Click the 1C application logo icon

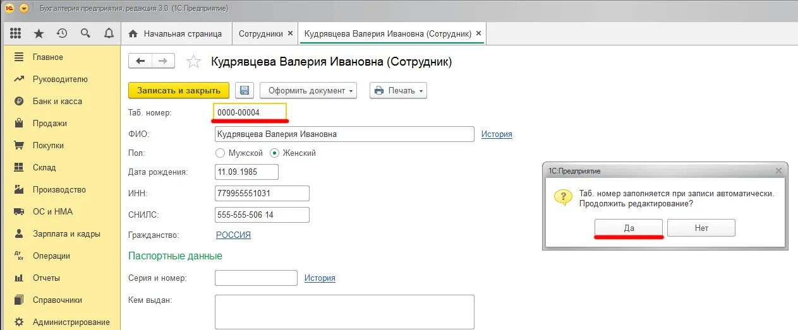[x=9, y=8]
